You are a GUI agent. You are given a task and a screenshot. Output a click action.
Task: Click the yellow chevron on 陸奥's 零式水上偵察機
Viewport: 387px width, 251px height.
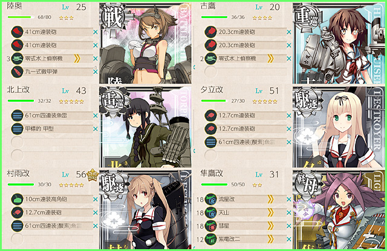77,59
